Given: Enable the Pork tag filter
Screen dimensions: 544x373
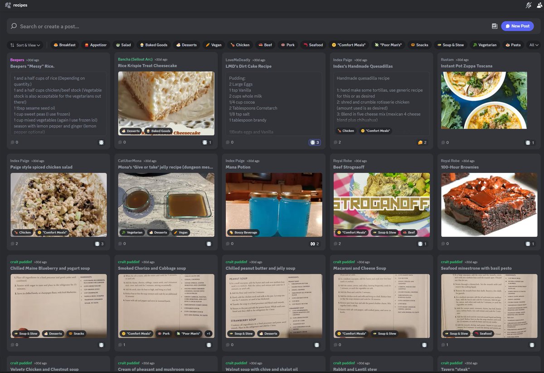Looking at the screenshot, I should (x=287, y=45).
